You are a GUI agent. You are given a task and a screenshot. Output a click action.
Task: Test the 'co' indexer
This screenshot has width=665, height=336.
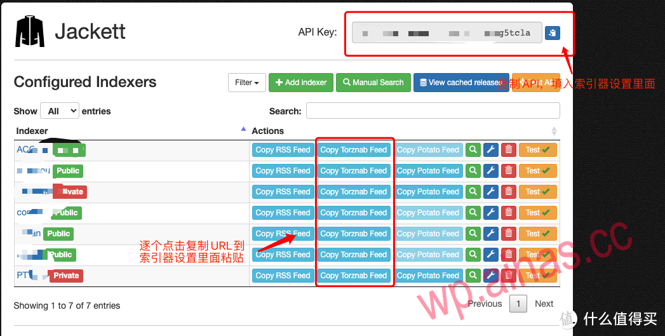click(538, 213)
